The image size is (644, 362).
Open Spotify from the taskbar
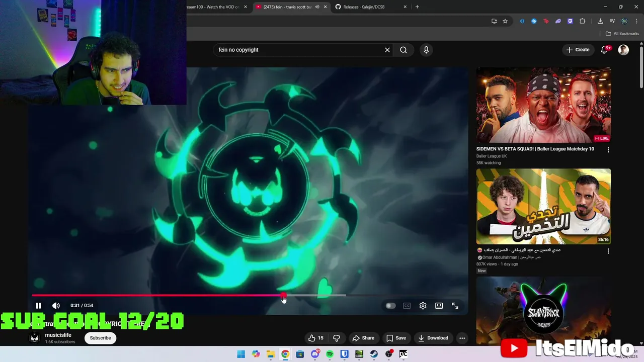330,354
